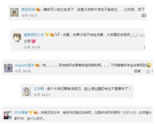Image resolution: width=156 pixels, height=124 pixels.
Task: Click username link 2016最爱
Action: click(x=21, y=112)
